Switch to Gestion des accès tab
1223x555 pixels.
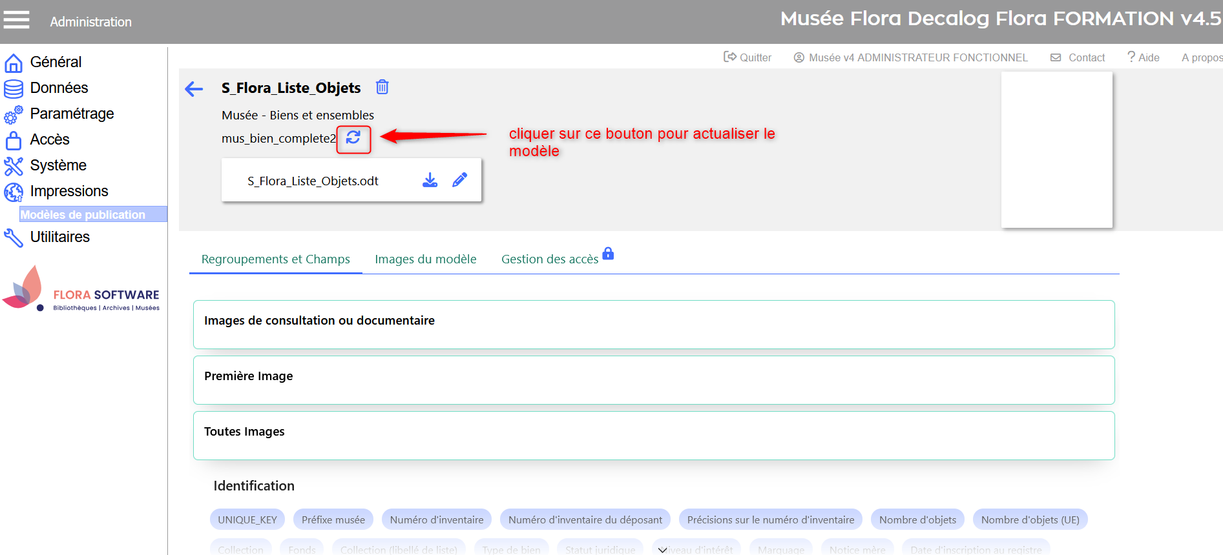(550, 259)
